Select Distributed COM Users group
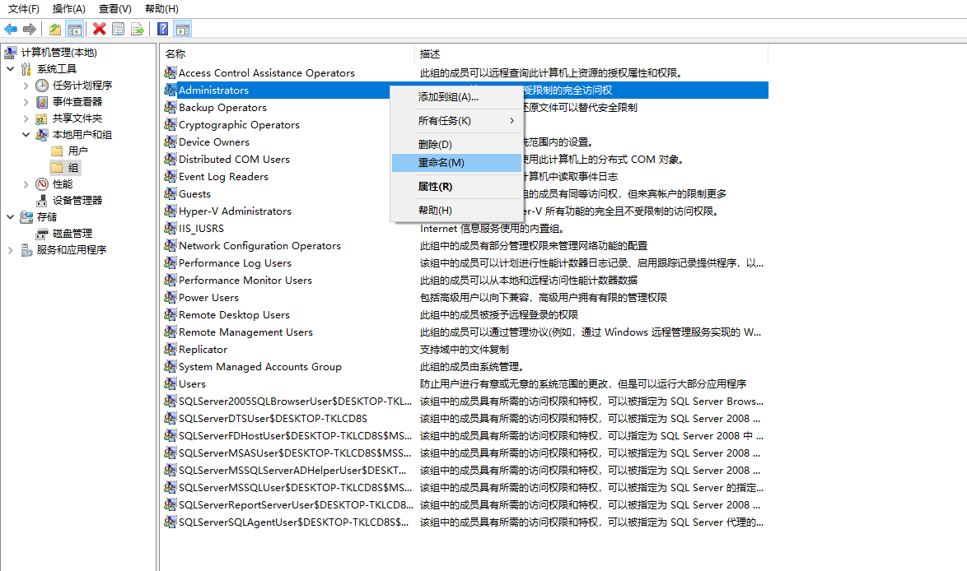The image size is (967, 571). [x=235, y=159]
